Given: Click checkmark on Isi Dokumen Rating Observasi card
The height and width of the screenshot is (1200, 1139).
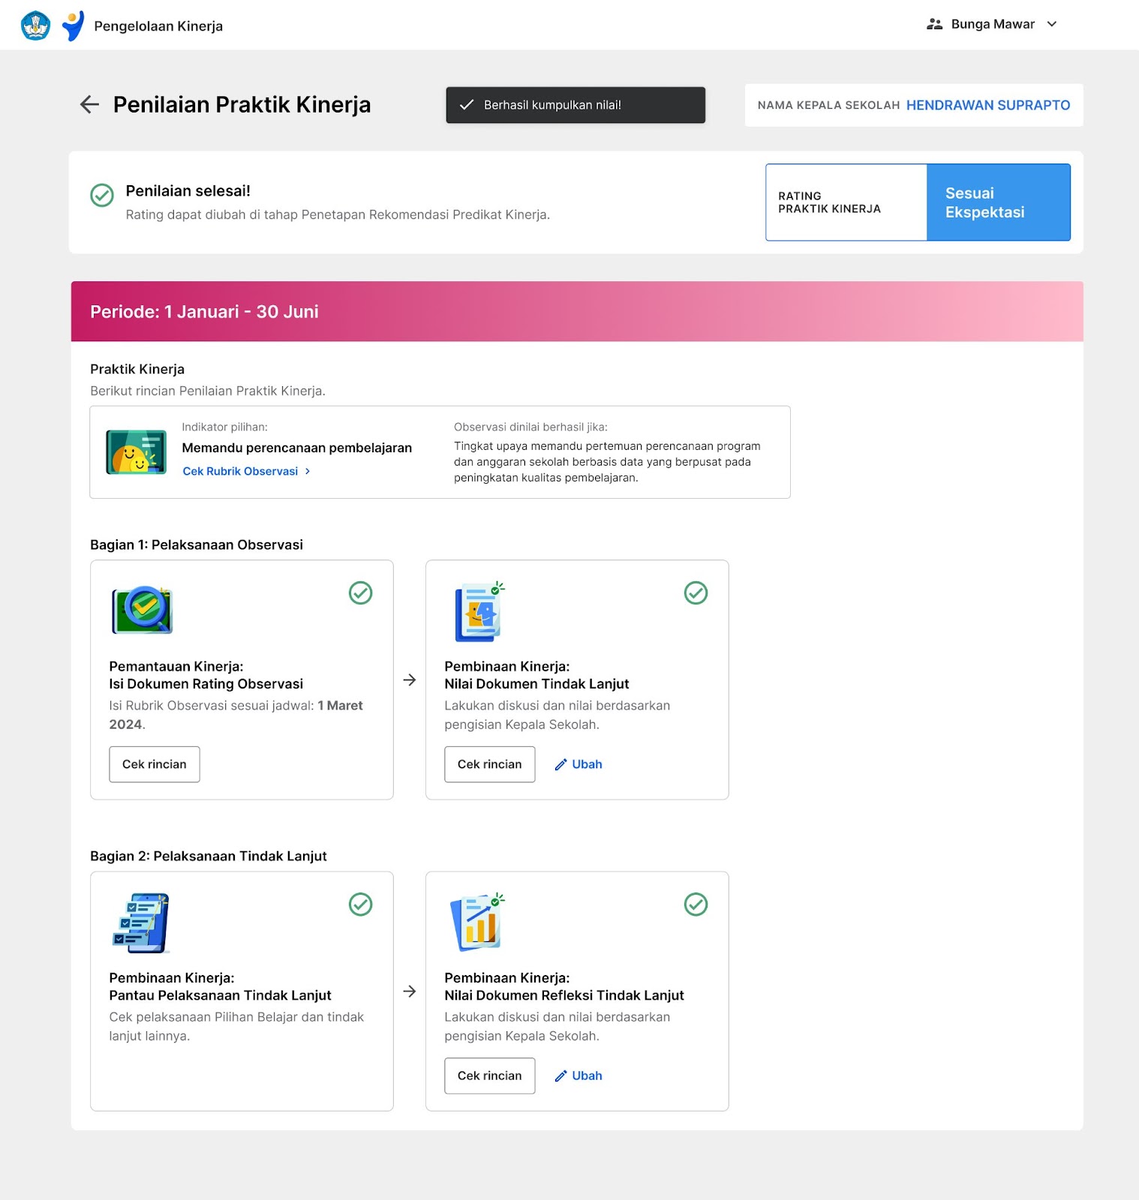Looking at the screenshot, I should click(x=361, y=592).
